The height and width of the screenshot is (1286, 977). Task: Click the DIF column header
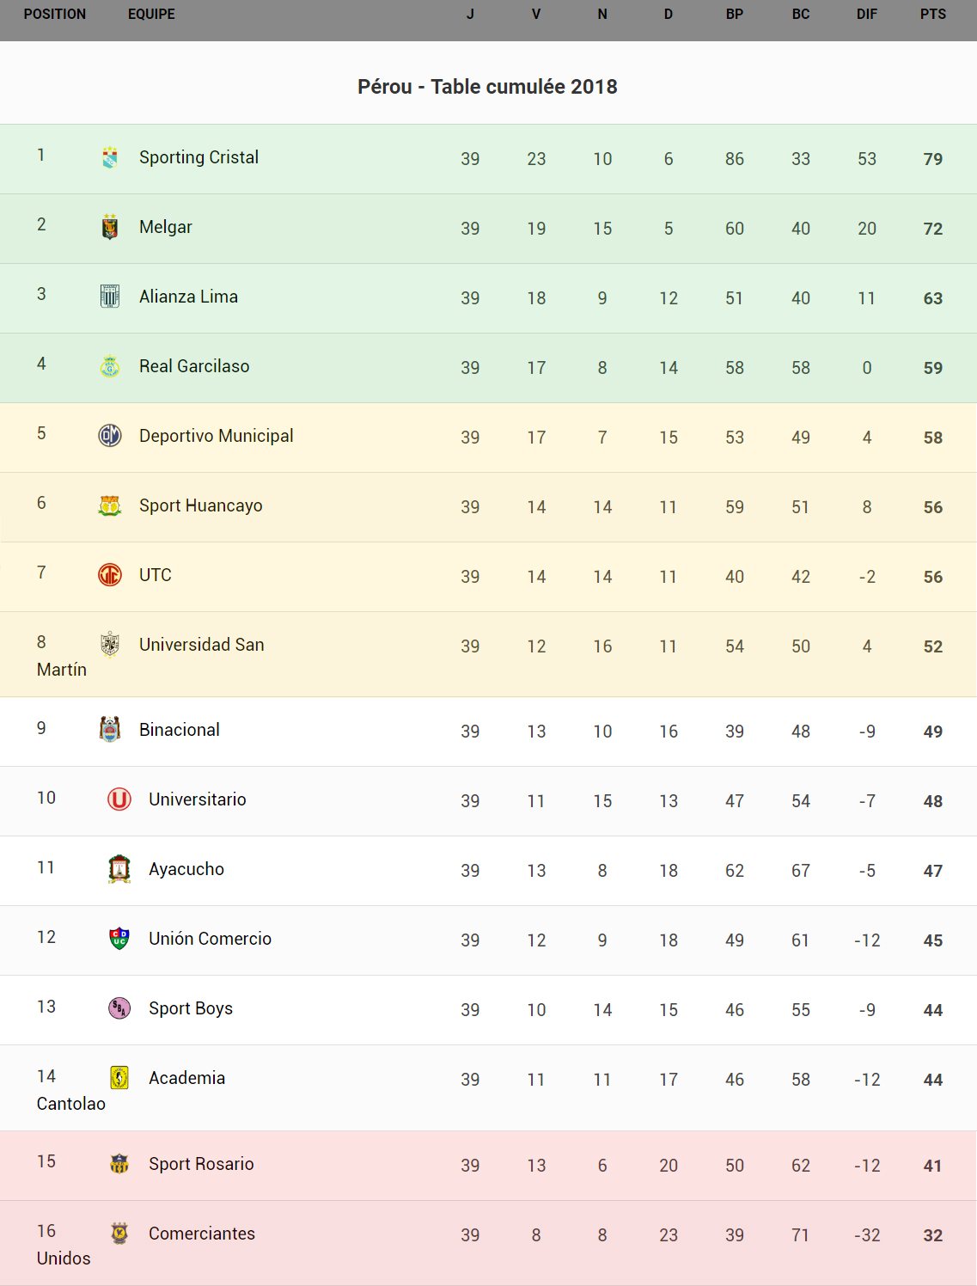[x=866, y=15]
